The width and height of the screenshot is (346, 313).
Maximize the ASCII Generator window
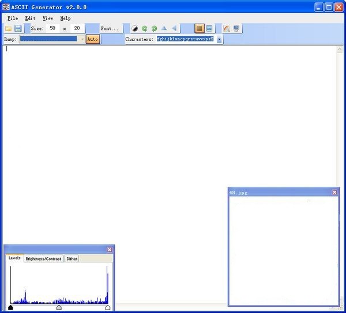329,7
